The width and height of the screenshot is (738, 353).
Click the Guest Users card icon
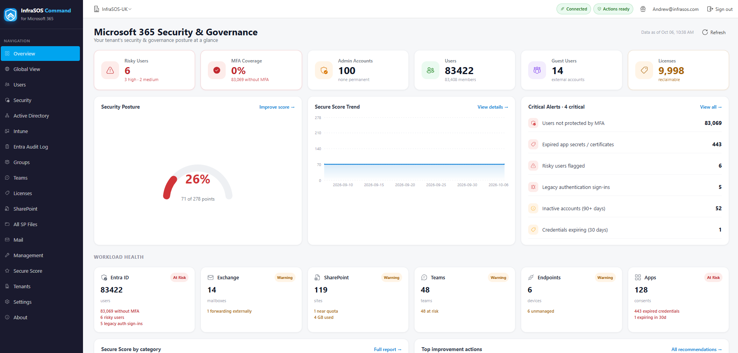tap(537, 70)
